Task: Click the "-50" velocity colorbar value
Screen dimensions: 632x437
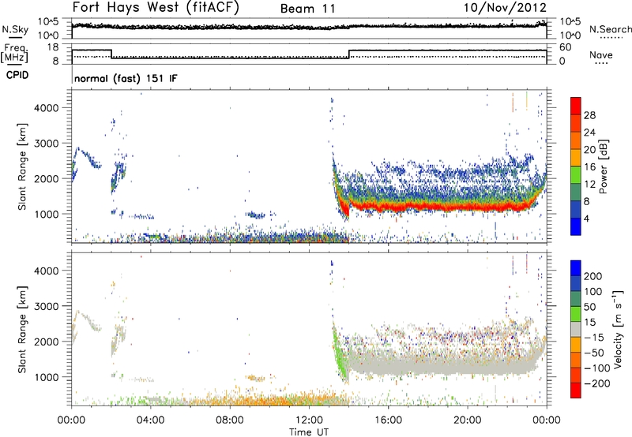Action: tap(594, 353)
